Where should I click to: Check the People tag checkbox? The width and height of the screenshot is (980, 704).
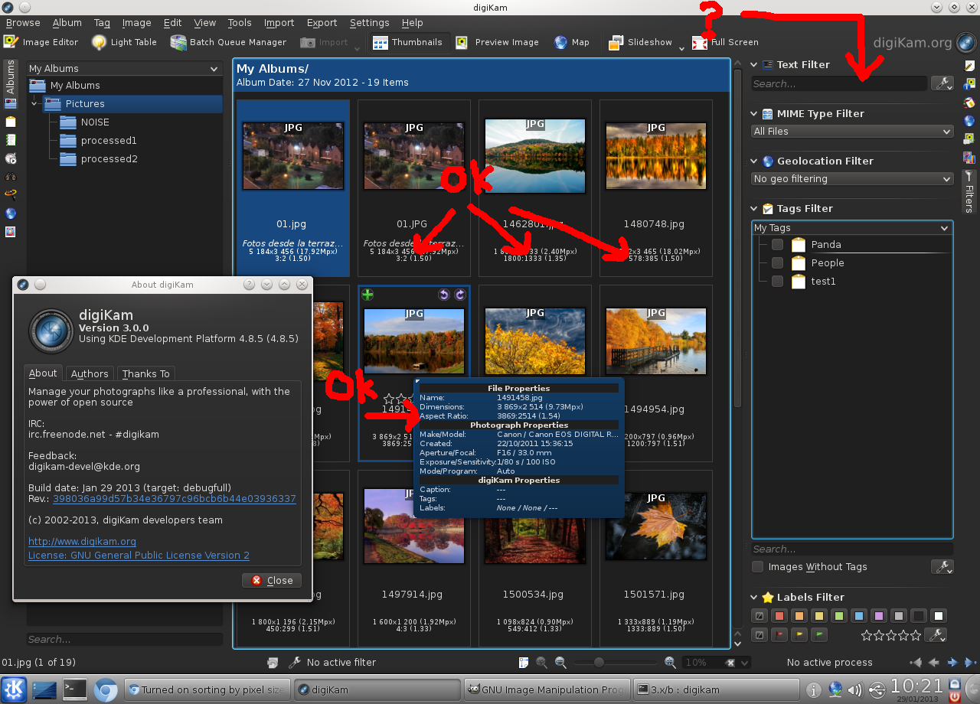point(777,262)
